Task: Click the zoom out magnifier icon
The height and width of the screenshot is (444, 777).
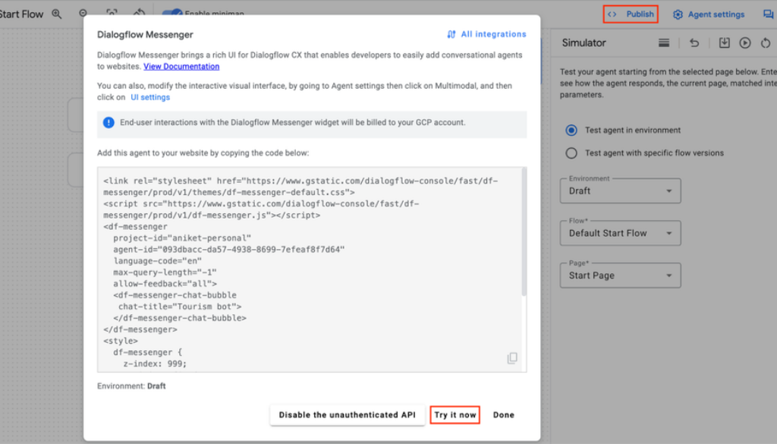Action: click(x=83, y=14)
